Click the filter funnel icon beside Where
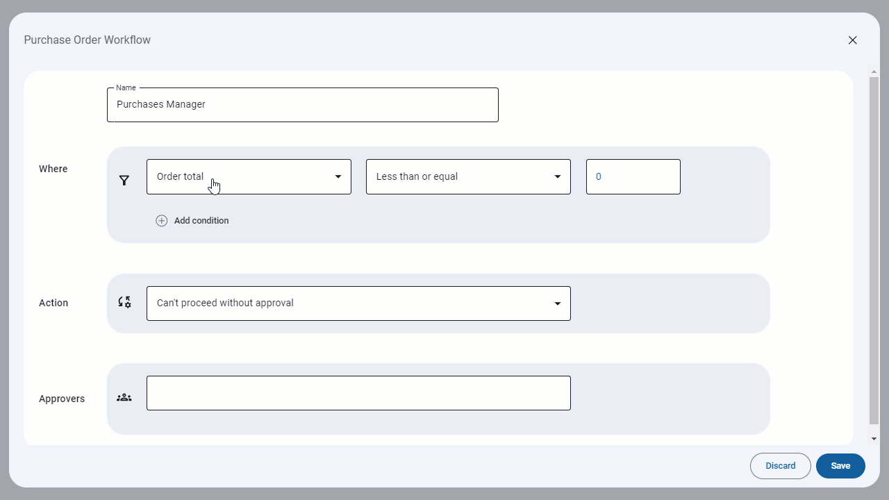 pyautogui.click(x=124, y=181)
